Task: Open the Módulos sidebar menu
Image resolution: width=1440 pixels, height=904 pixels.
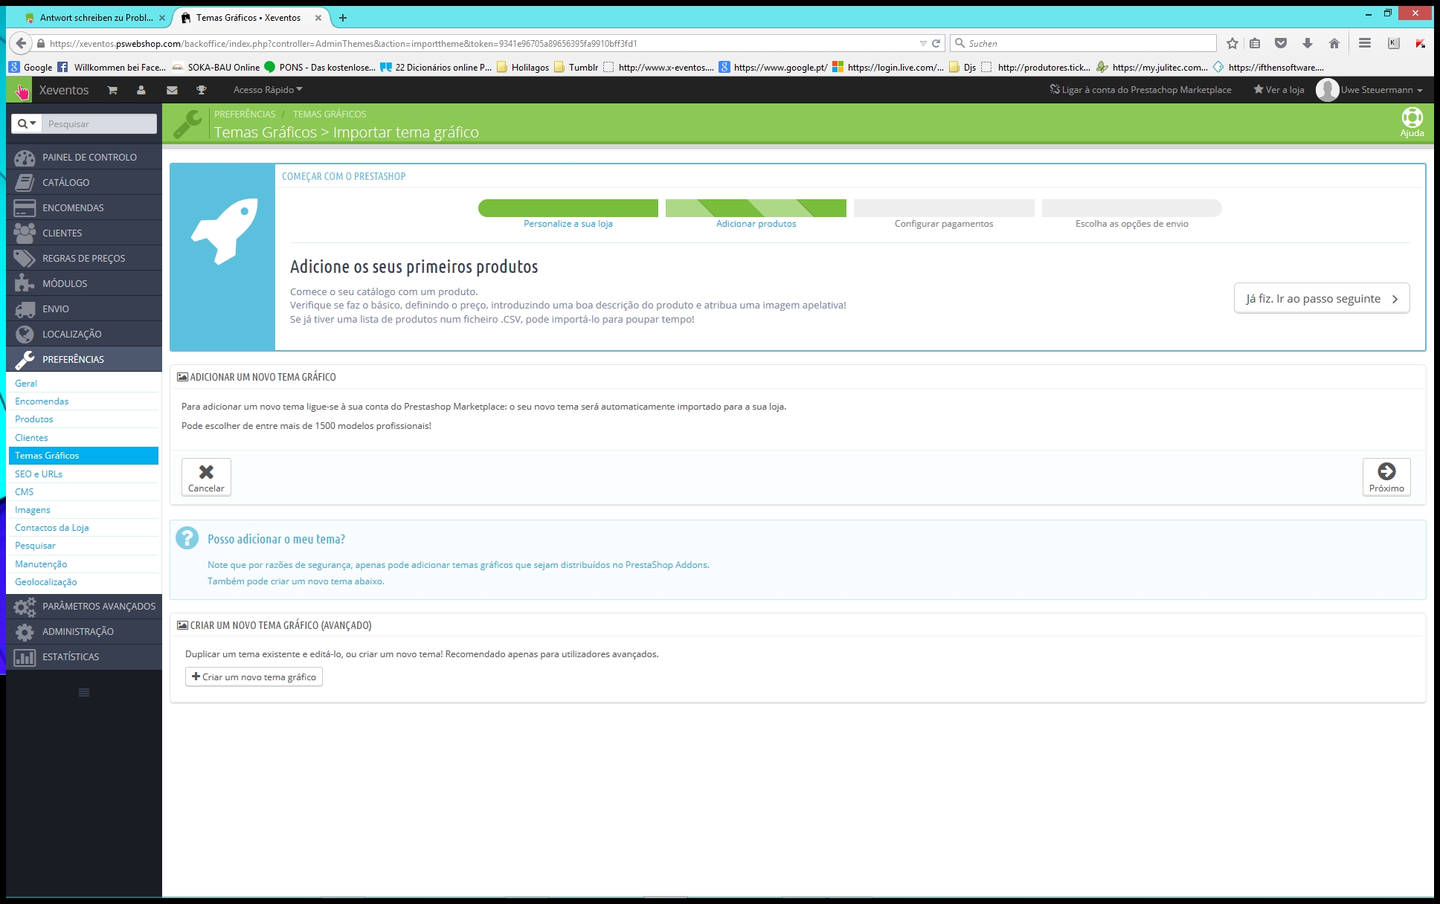Action: [x=65, y=283]
